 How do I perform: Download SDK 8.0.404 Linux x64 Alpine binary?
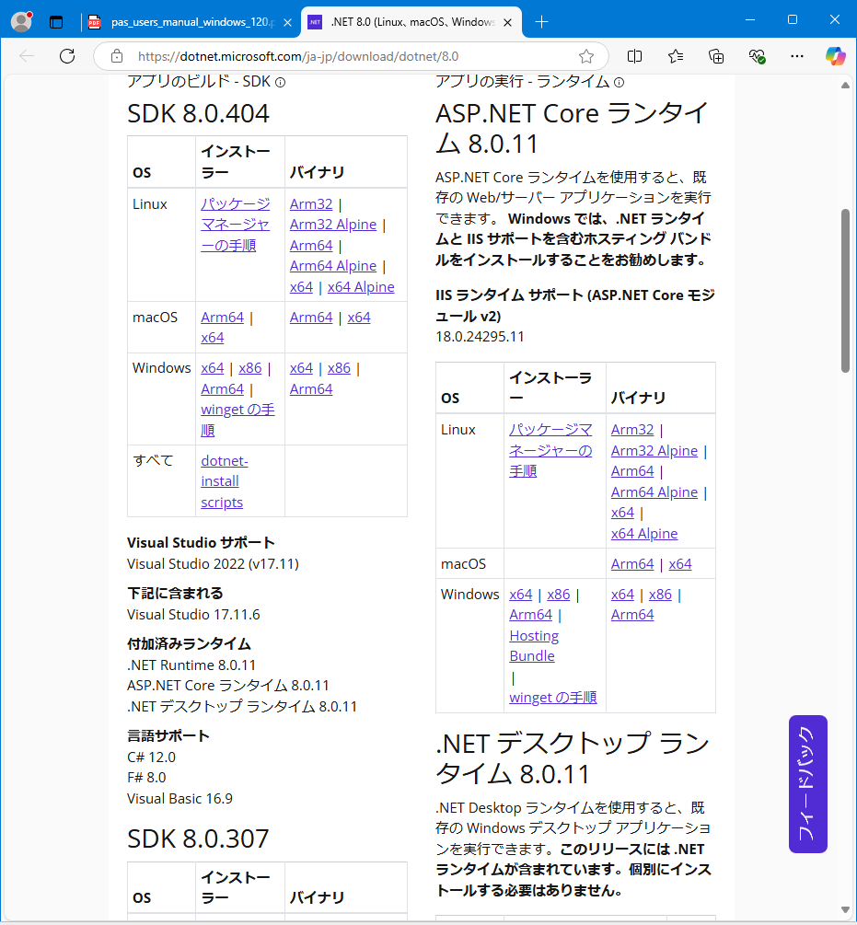coord(361,287)
